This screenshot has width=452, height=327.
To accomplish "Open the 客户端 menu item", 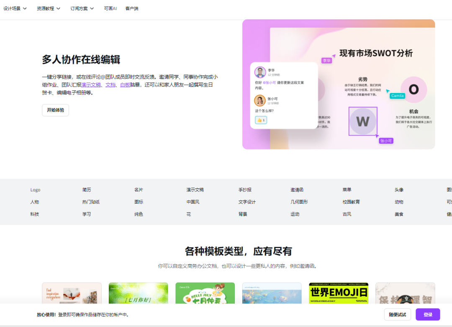I will (x=132, y=9).
